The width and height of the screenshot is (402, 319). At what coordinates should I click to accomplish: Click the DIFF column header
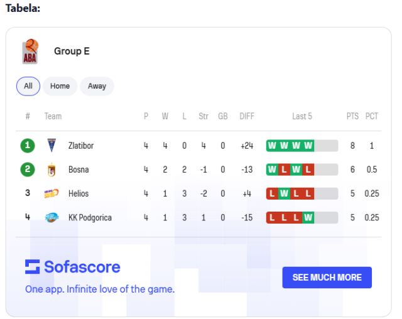pos(247,116)
